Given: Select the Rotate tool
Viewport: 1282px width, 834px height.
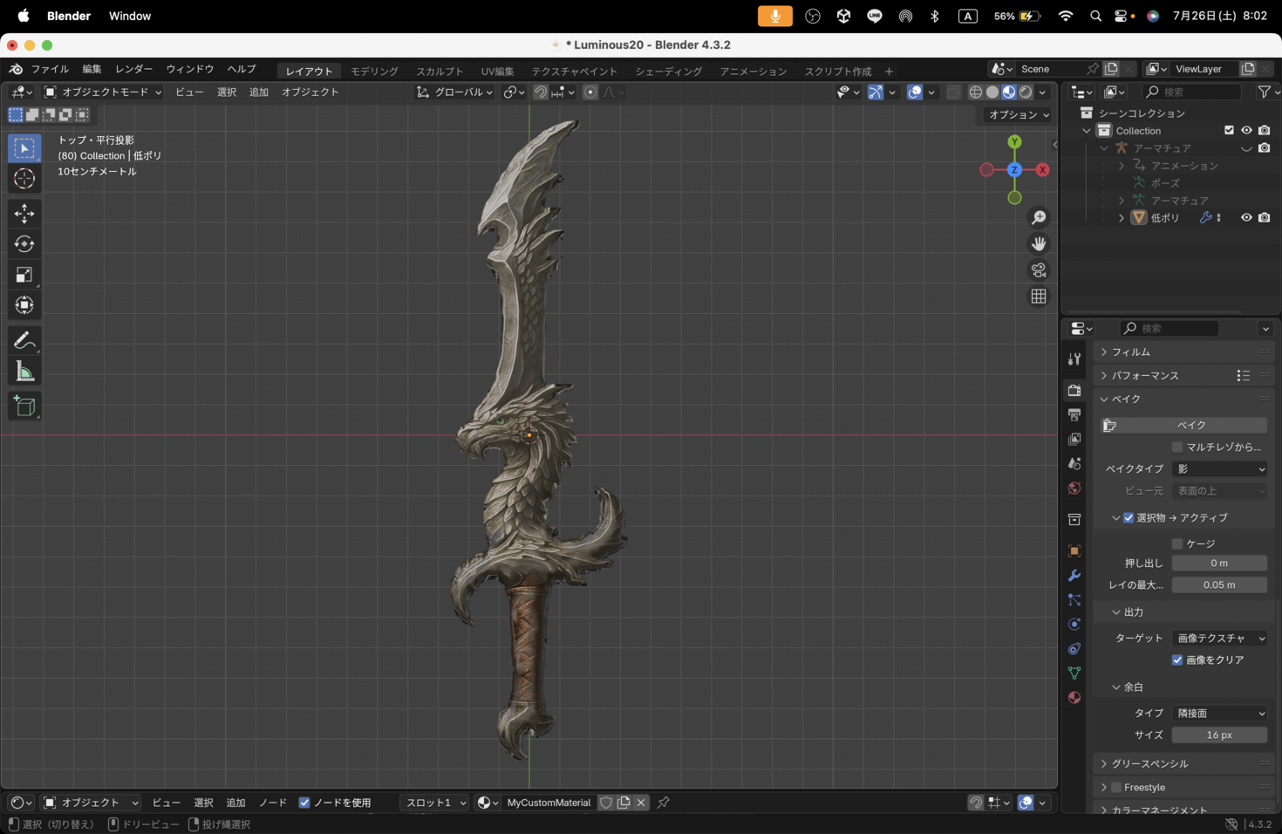Looking at the screenshot, I should point(24,244).
